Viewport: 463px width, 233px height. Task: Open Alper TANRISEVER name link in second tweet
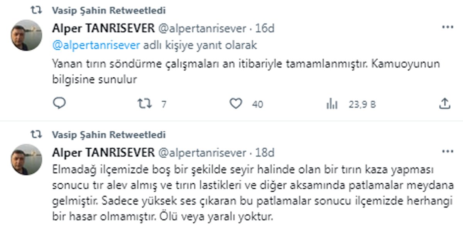[x=103, y=153]
